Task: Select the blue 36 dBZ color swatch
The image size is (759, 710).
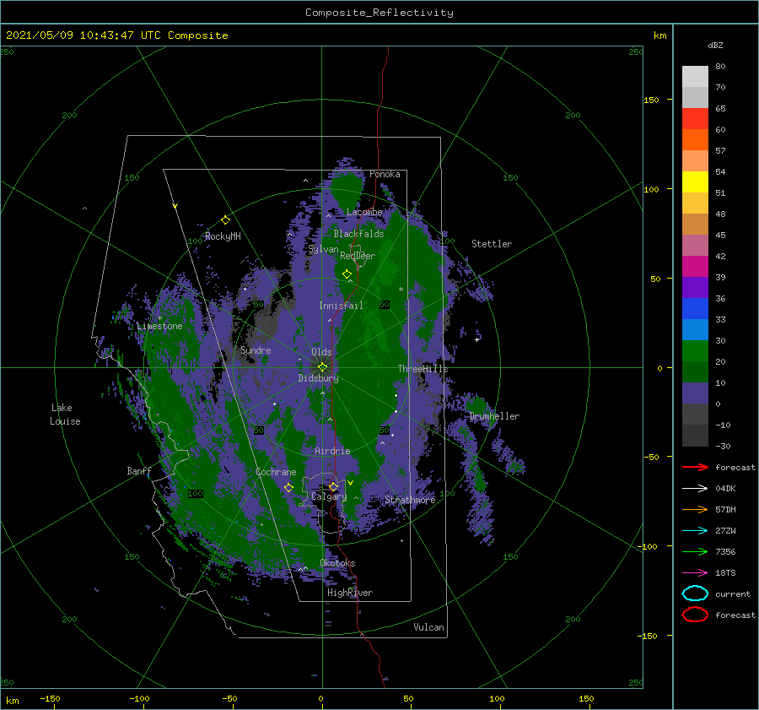Action: (695, 308)
